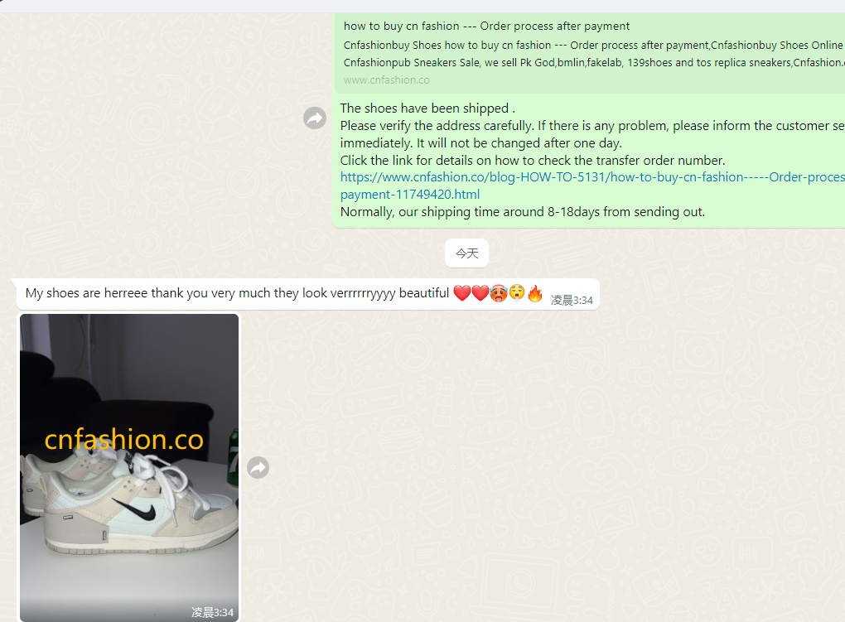The image size is (845, 622).
Task: Forward the shoes have been shipped message
Action: pos(315,118)
